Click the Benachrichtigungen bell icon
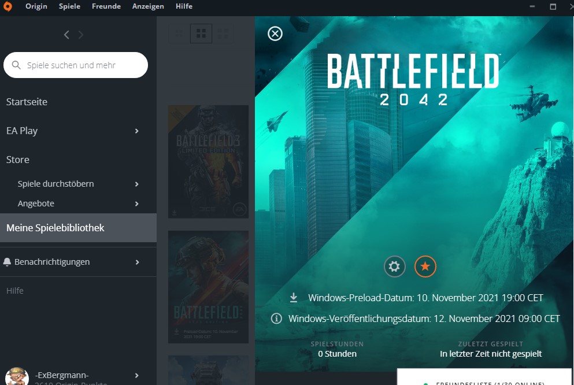 click(x=7, y=262)
